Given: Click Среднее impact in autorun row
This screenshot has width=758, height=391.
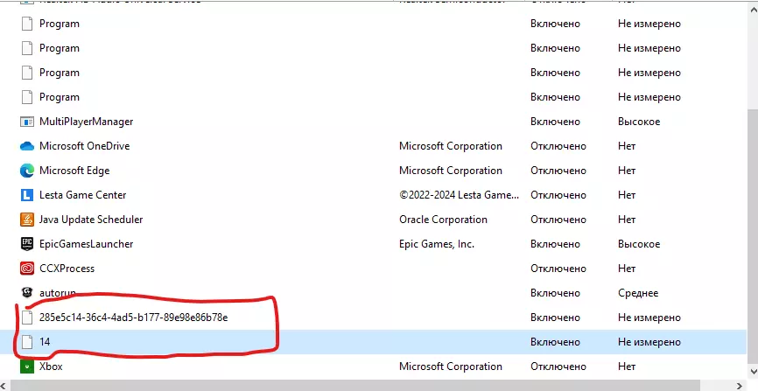Looking at the screenshot, I should [638, 293].
